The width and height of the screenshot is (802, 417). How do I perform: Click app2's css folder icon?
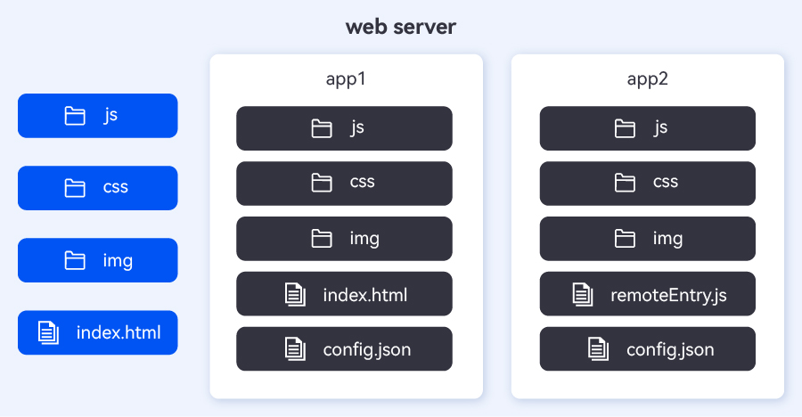(x=626, y=184)
